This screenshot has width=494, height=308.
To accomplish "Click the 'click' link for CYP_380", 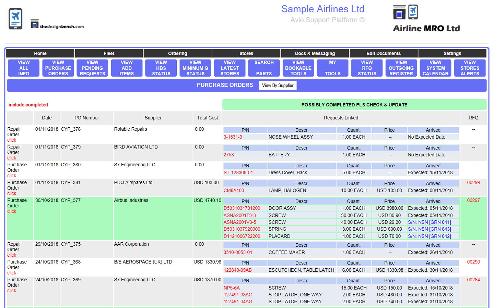I will [12, 176].
